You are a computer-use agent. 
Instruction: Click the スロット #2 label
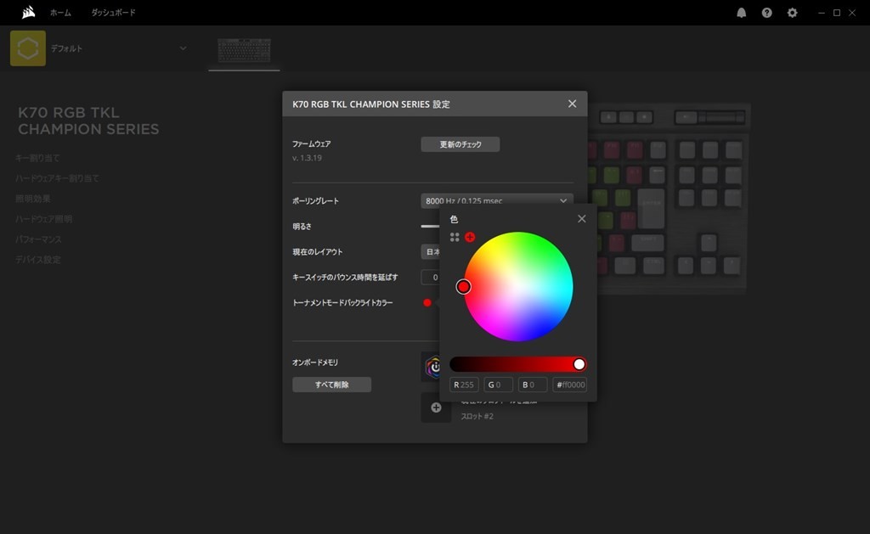477,416
